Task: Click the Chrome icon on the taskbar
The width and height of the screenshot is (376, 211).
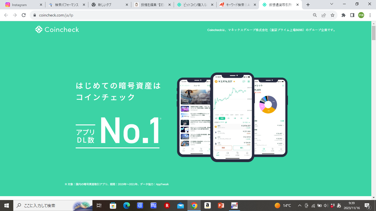Action: (194, 206)
